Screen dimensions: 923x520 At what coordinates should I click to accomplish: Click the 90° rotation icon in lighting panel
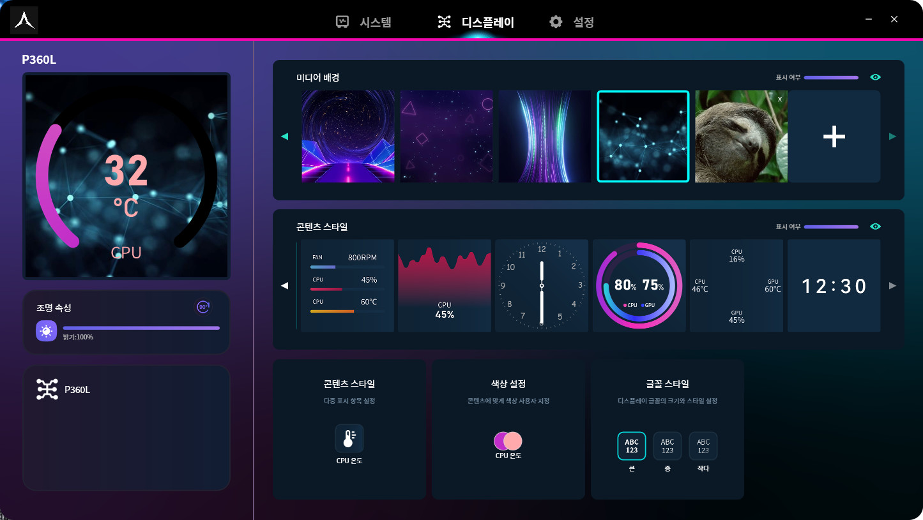click(x=202, y=307)
